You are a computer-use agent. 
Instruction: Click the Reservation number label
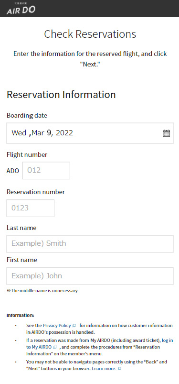click(x=36, y=192)
